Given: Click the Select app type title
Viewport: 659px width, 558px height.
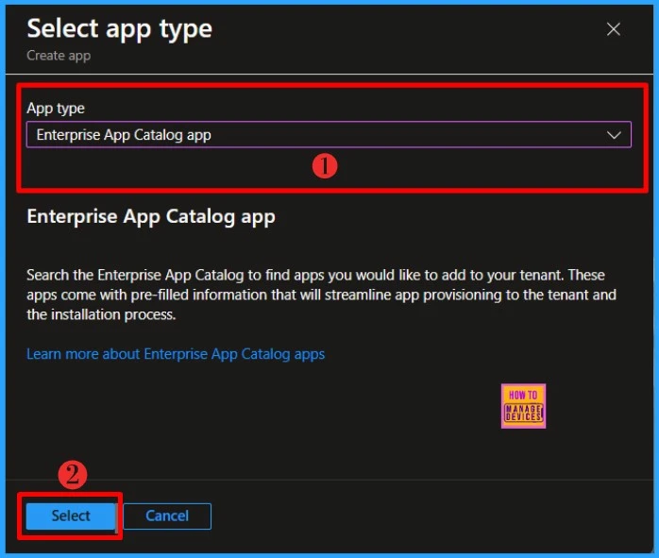Looking at the screenshot, I should pyautogui.click(x=119, y=29).
